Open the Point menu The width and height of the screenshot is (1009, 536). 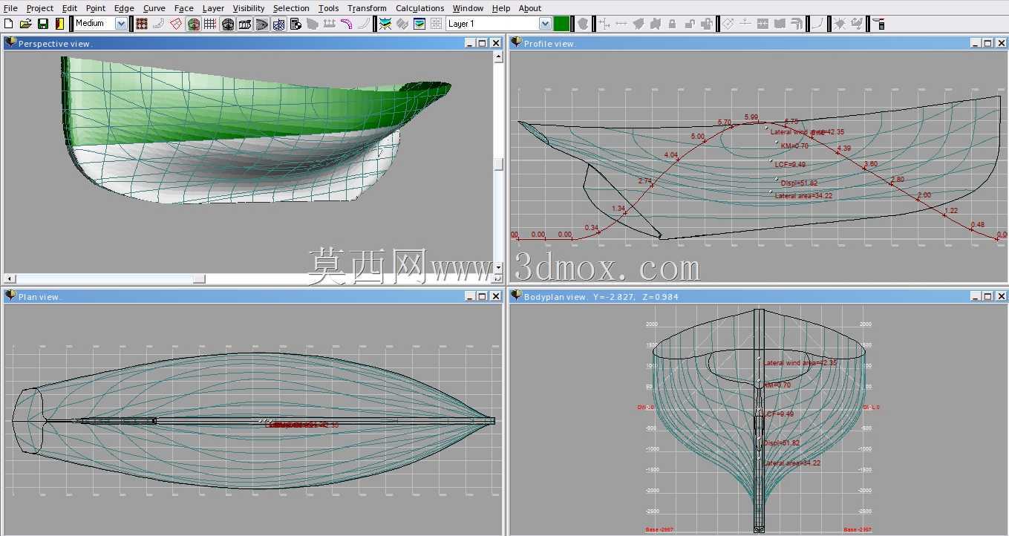pyautogui.click(x=96, y=8)
